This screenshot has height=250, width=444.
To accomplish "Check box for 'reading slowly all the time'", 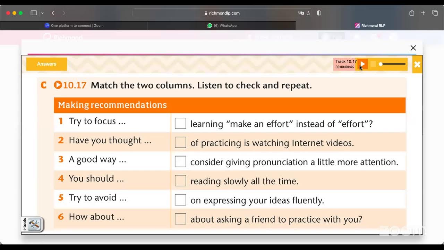I will 180,181.
